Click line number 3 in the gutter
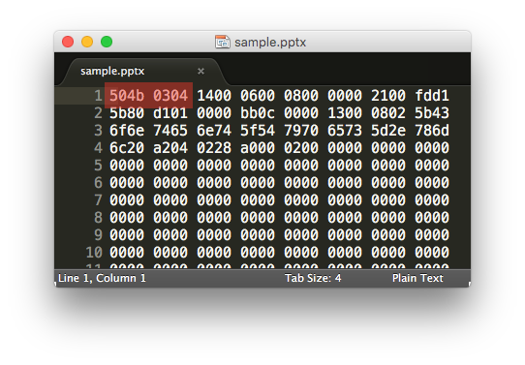The image size is (525, 365). 98,131
